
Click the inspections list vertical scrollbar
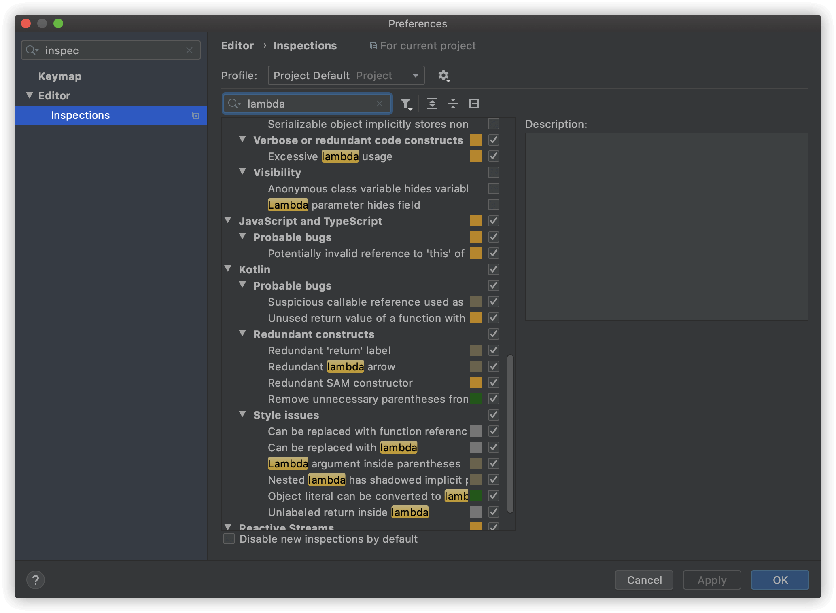click(x=510, y=433)
